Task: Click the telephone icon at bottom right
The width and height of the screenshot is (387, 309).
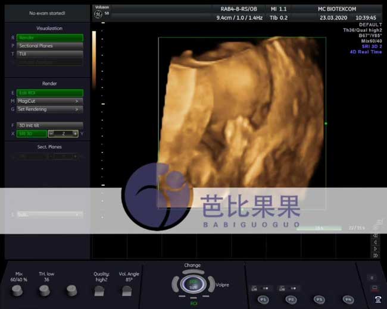Action: pos(377,299)
